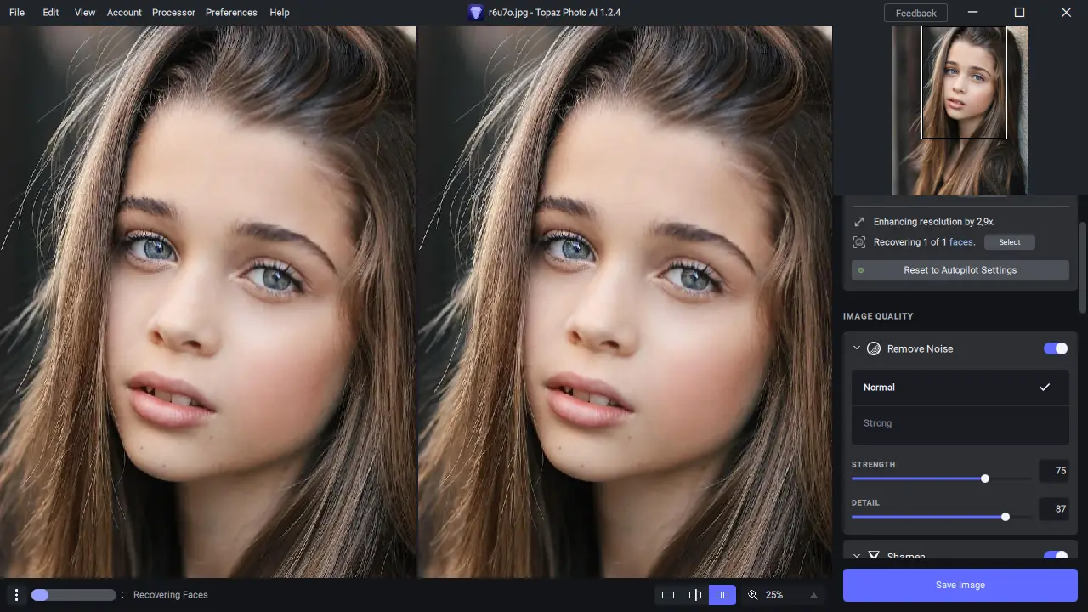Open the File menu

[x=17, y=13]
